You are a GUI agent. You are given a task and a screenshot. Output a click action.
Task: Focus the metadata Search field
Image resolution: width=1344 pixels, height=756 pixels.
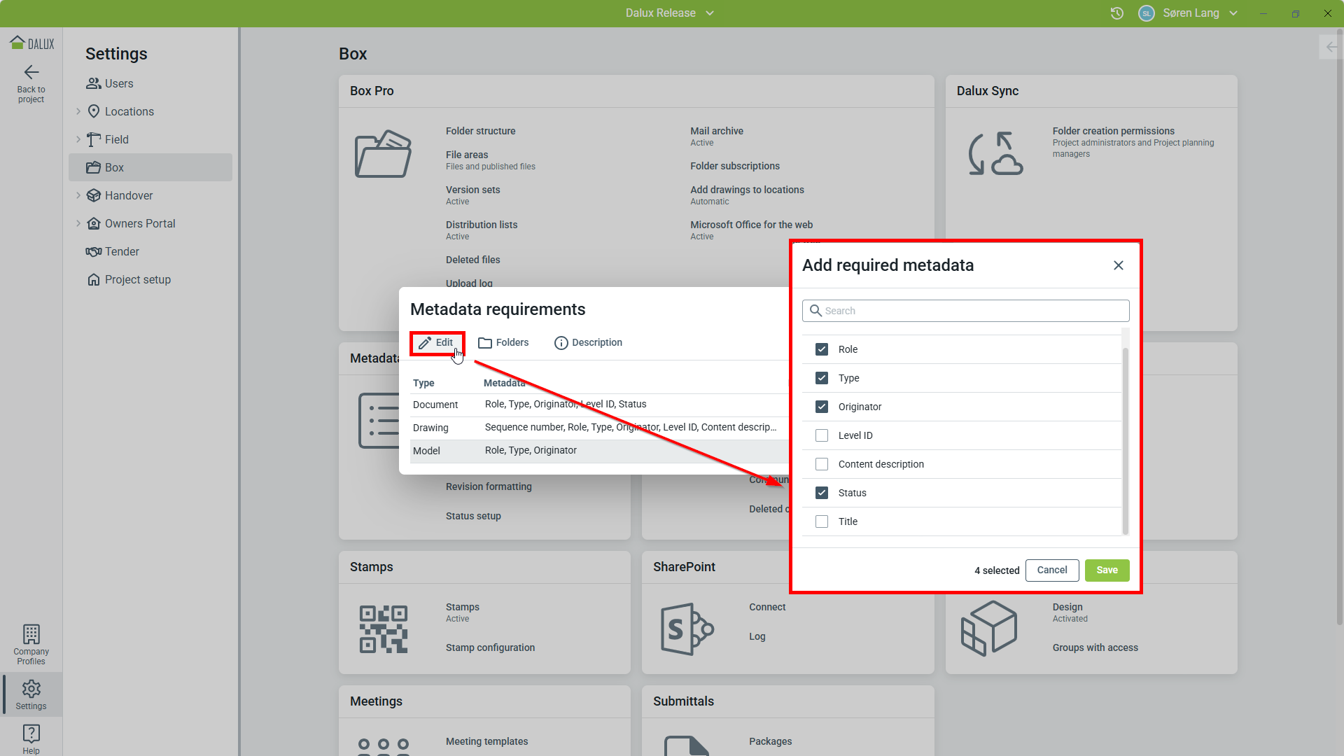973,311
